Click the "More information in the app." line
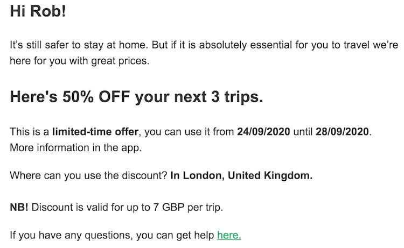The width and height of the screenshot is (404, 248). point(76,148)
